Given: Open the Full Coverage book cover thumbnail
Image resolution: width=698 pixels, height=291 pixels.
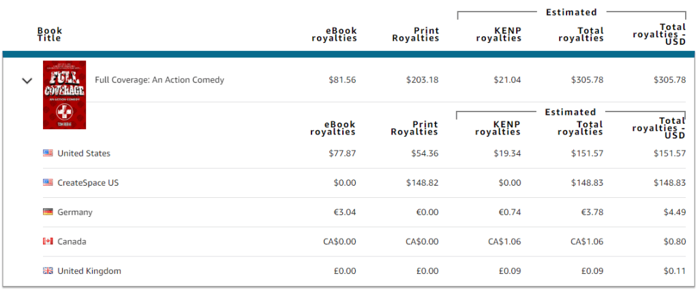Looking at the screenshot, I should [x=65, y=95].
